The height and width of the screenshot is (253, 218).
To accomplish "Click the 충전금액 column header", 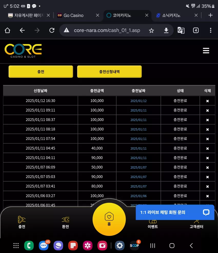I will click(97, 91).
